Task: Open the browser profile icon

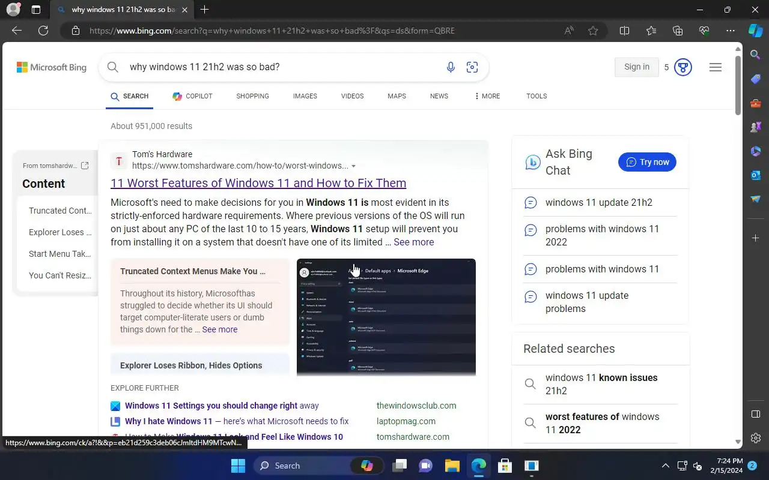Action: [13, 10]
